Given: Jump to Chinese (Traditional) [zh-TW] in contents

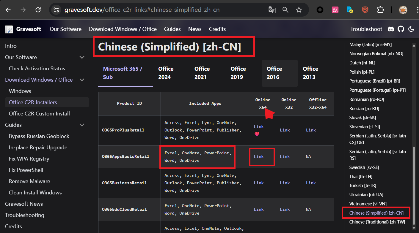Looking at the screenshot, I should click(x=377, y=222).
